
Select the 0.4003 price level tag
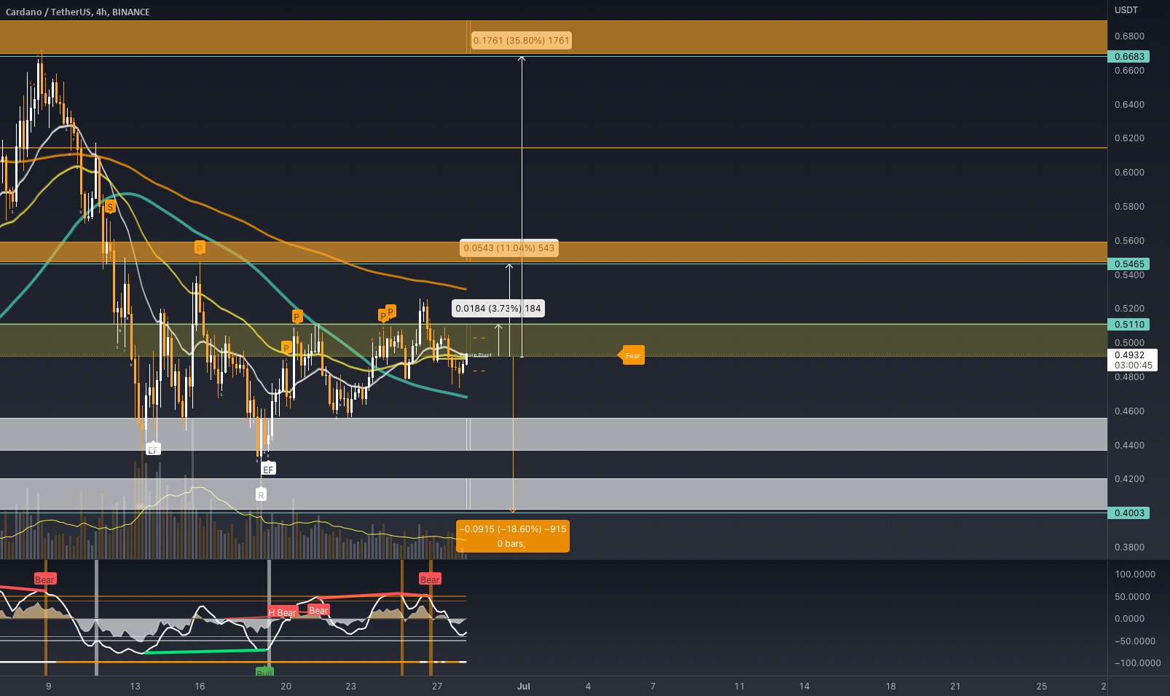[x=1128, y=513]
